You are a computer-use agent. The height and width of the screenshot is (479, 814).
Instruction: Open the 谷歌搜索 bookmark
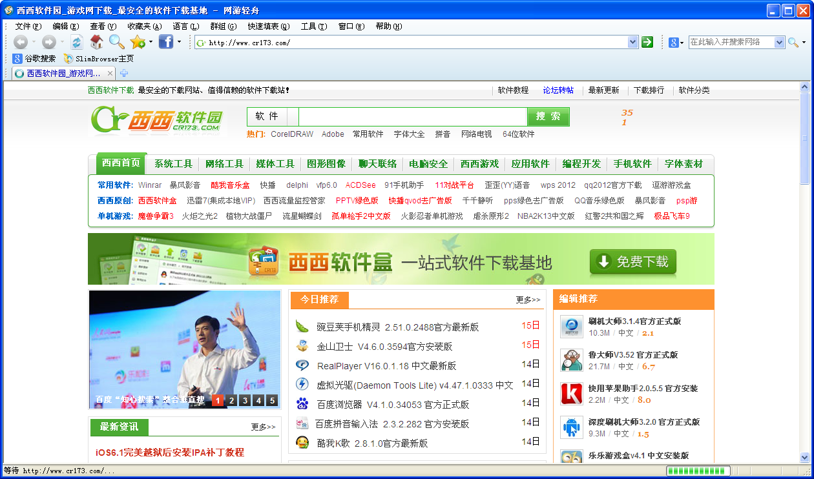coord(34,59)
